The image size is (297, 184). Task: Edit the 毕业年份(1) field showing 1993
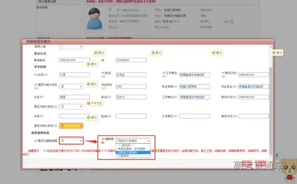coord(131,86)
